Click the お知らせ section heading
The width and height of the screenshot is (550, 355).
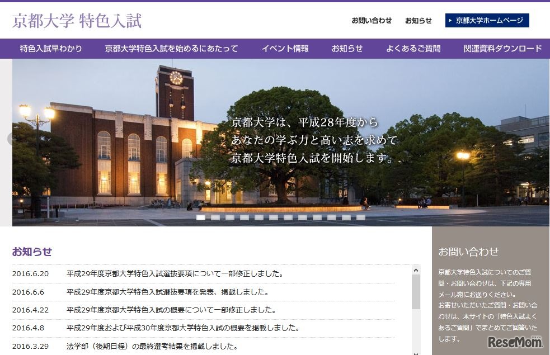(32, 252)
